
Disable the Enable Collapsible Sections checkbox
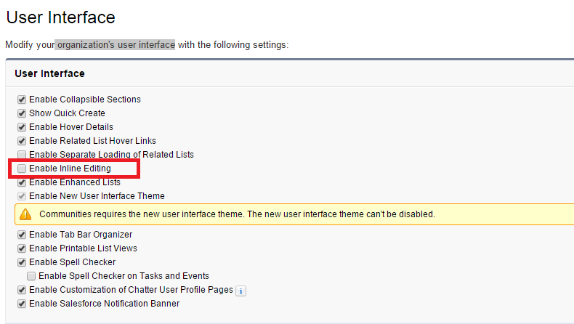(22, 100)
